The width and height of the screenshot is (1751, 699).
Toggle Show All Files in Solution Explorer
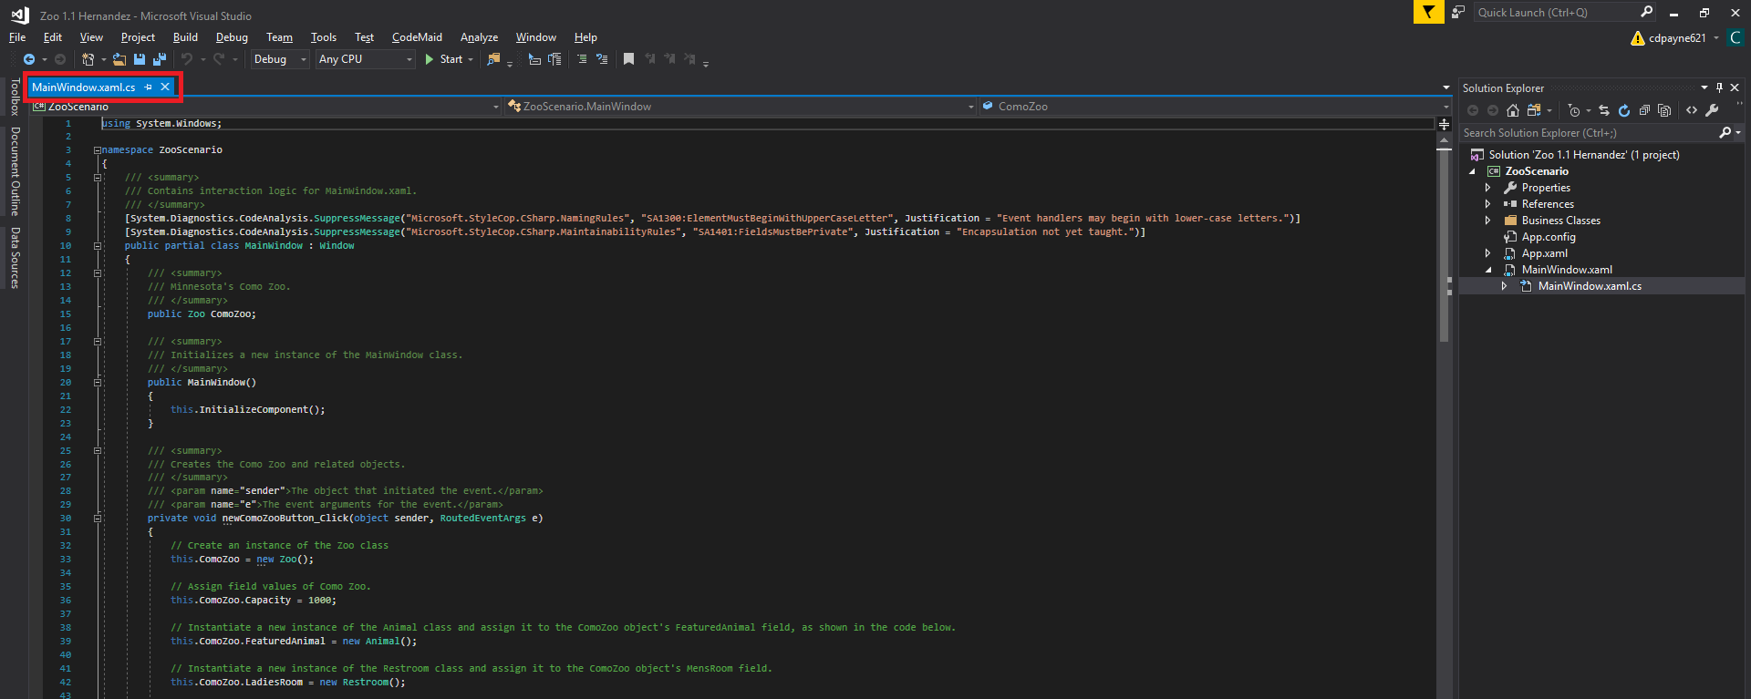tap(1664, 110)
